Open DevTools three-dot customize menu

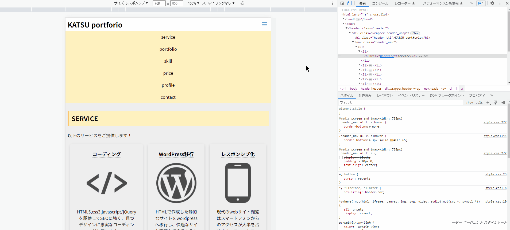coord(500,3)
